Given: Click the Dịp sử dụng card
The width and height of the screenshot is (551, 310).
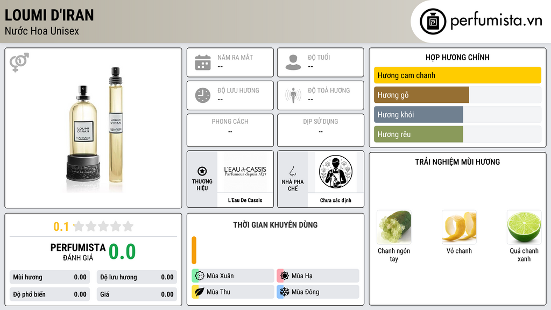Looking at the screenshot, I should tap(321, 130).
